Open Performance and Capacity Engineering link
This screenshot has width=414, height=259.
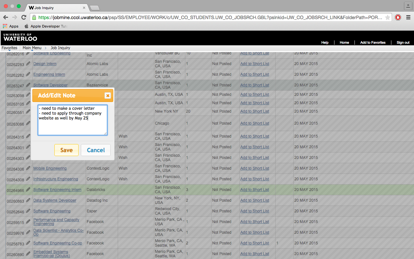click(56, 222)
